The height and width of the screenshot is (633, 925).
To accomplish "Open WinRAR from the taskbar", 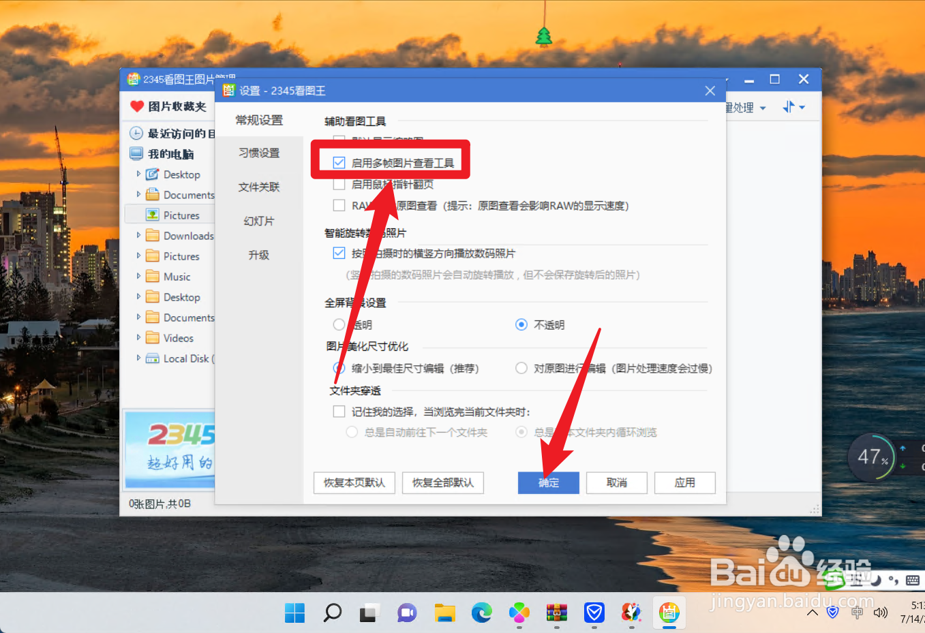I will point(557,613).
